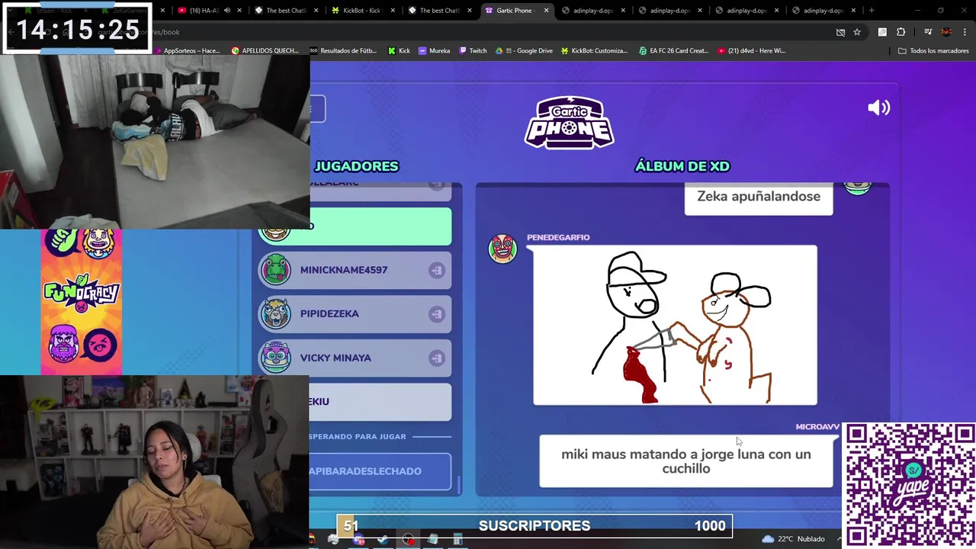
Task: Open Chrome profile avatar
Action: pyautogui.click(x=946, y=32)
